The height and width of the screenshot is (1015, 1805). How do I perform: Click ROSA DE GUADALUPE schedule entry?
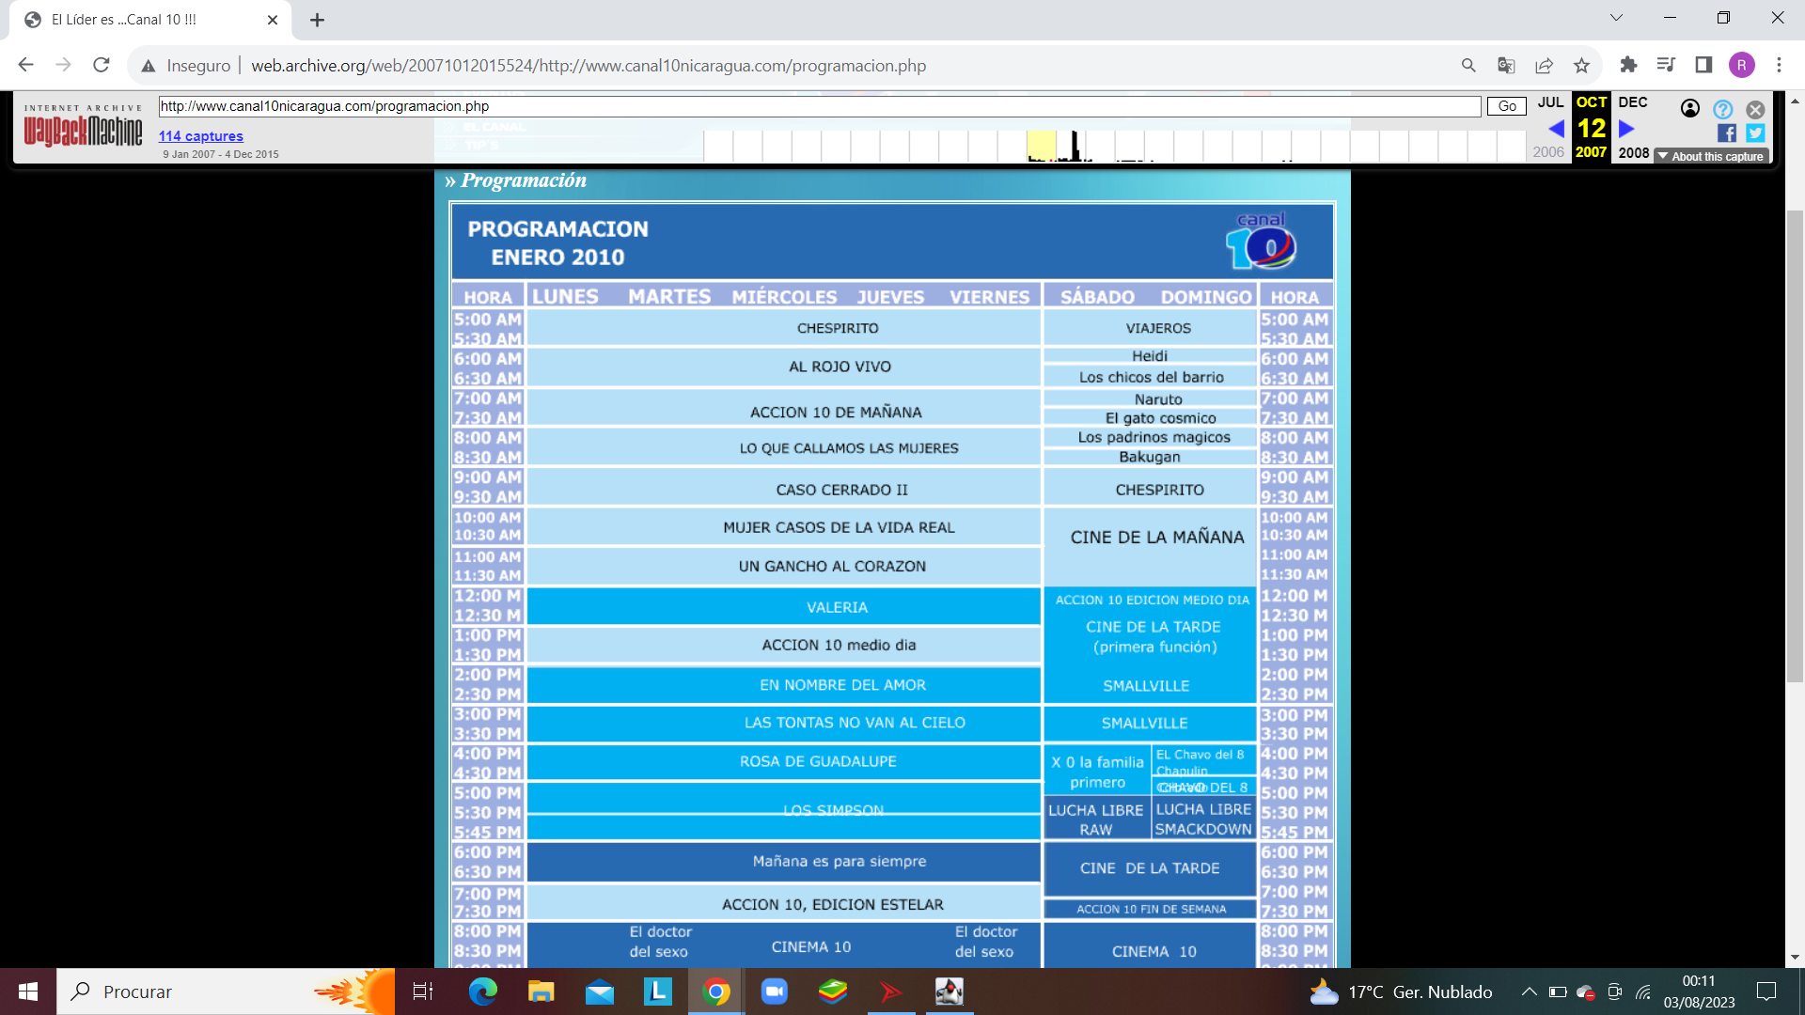coord(818,761)
